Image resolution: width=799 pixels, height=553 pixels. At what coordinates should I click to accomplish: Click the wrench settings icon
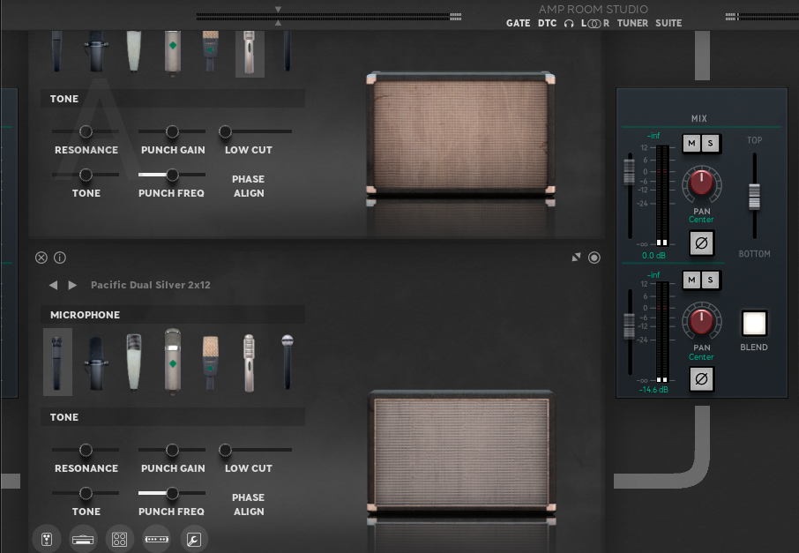193,538
